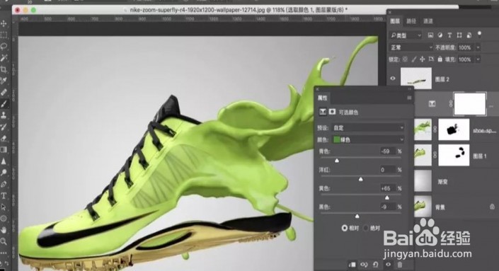
Task: Select the Ellipse shape tool
Action: 4,219
